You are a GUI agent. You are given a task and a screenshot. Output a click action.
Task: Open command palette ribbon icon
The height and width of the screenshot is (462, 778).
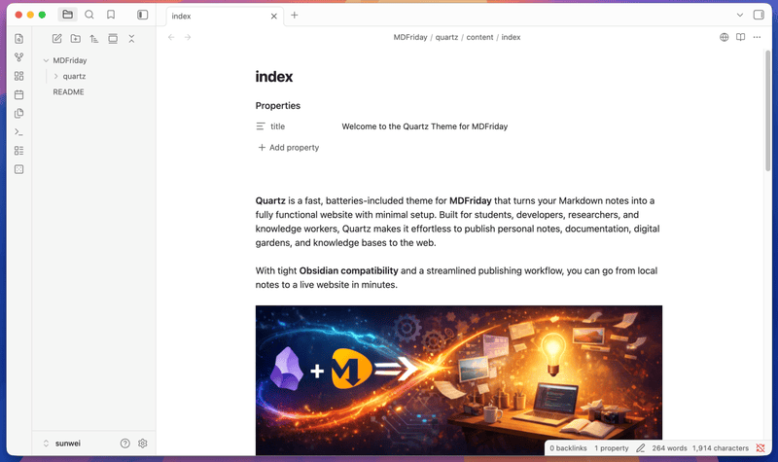pos(18,132)
